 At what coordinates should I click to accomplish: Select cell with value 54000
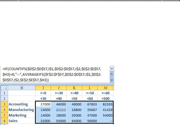(x=105, y=115)
